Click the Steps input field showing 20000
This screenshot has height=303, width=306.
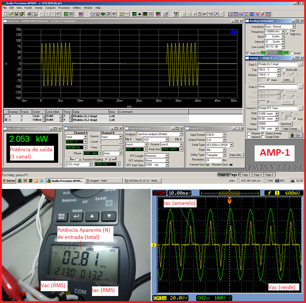tap(267, 124)
